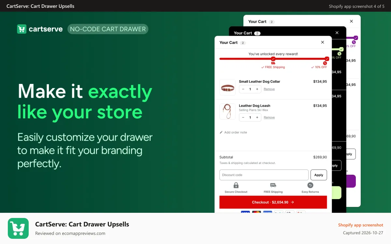
Task: Close the rearmost white cart drawer
Action: [351, 21]
